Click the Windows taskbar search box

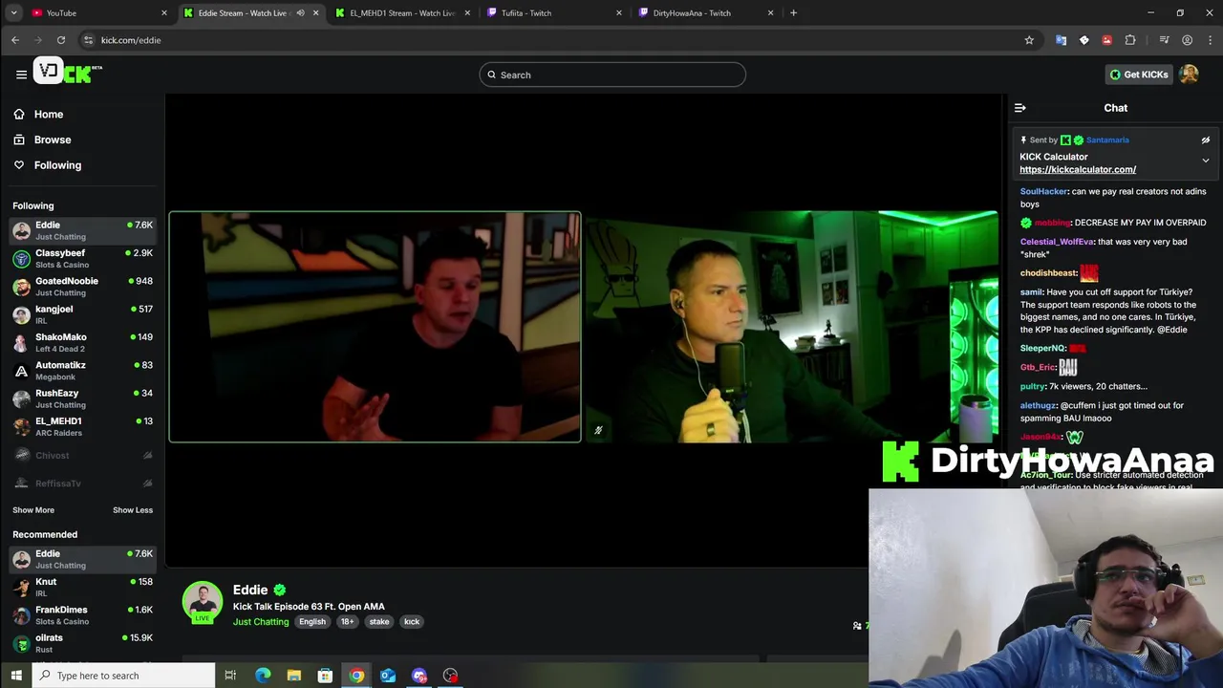(x=124, y=676)
